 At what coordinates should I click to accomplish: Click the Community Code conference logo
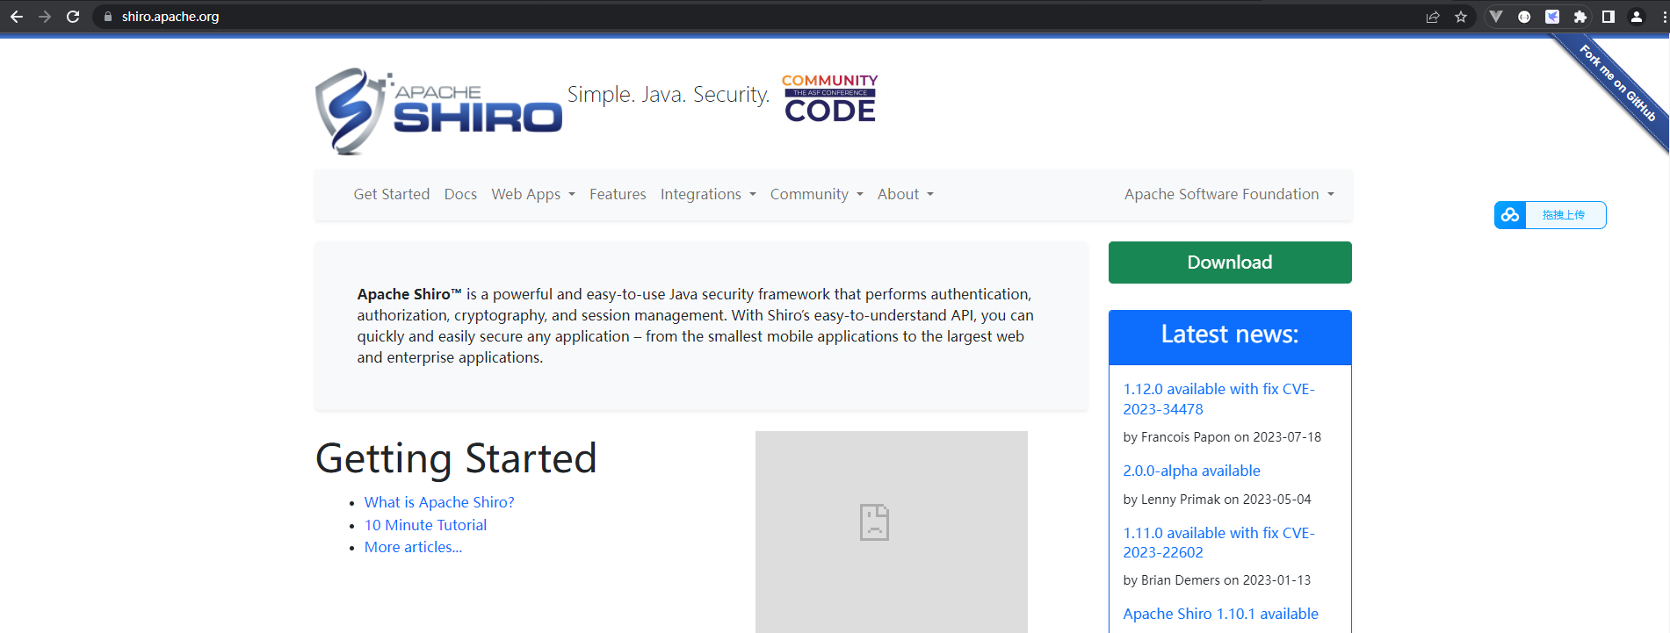click(x=829, y=97)
